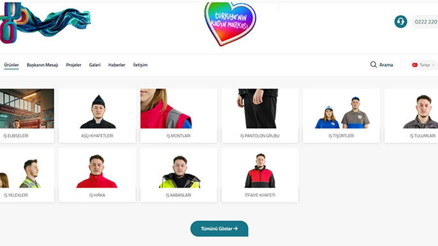The image size is (438, 246).
Task: Click the Turkish flag icon
Action: click(x=415, y=65)
